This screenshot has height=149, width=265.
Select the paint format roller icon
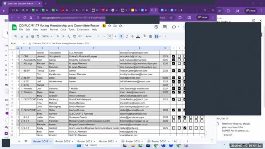[x=38, y=36]
